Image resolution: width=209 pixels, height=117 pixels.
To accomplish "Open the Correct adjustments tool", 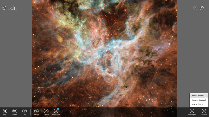I will click(15, 112).
